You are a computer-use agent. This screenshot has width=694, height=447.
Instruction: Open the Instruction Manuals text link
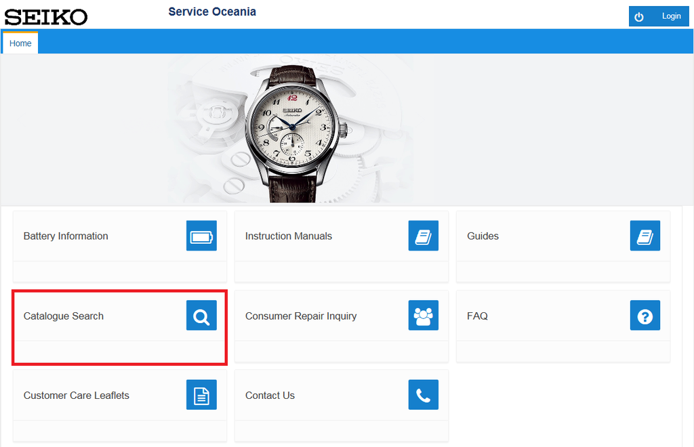click(288, 236)
